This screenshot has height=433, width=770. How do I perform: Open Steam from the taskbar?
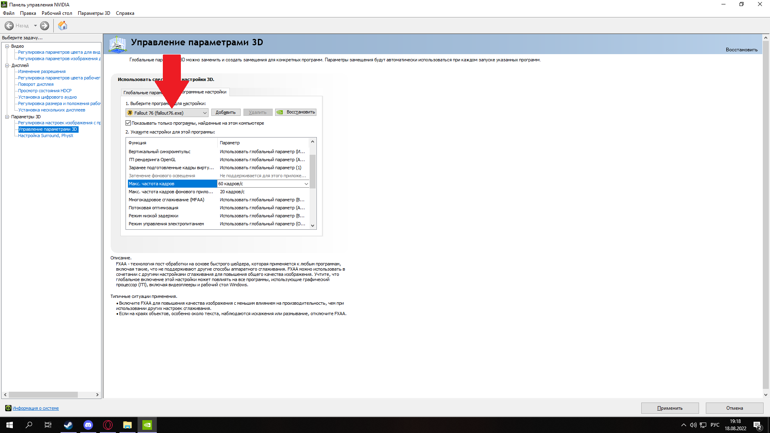point(68,425)
